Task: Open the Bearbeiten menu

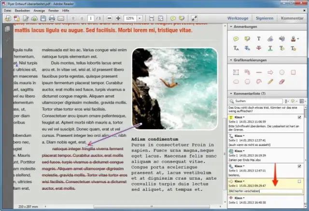Action: [x=21, y=10]
